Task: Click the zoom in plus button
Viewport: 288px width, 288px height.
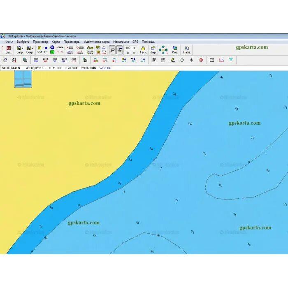Action: click(128, 53)
